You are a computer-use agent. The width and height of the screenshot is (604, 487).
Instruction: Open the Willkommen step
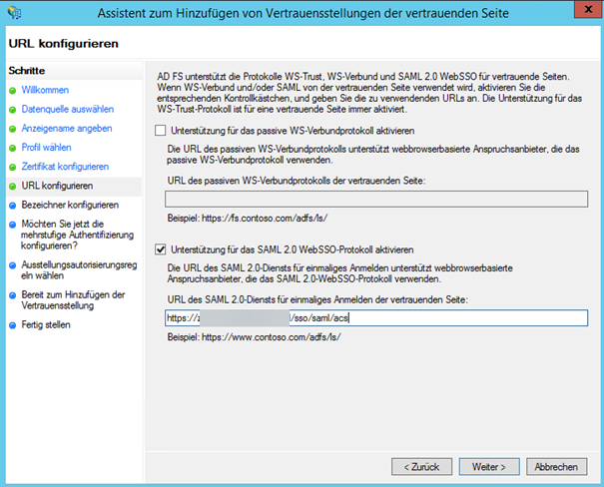pyautogui.click(x=45, y=90)
